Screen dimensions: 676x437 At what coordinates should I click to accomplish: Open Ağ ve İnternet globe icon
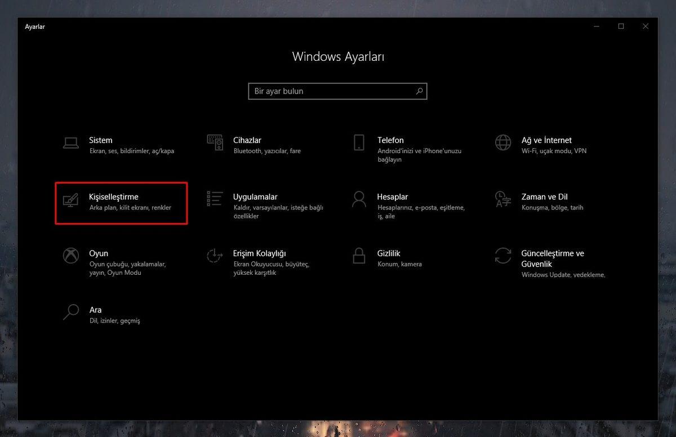click(x=503, y=143)
